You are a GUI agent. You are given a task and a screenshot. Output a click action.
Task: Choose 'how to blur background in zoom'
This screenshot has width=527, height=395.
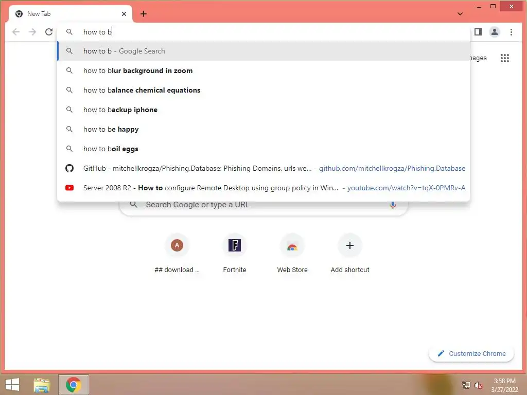tap(263, 70)
